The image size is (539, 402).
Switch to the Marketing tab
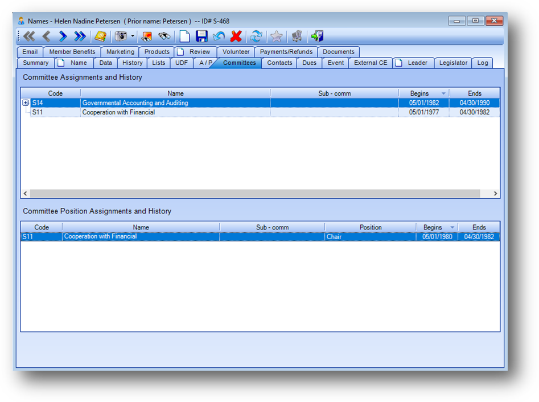point(120,52)
